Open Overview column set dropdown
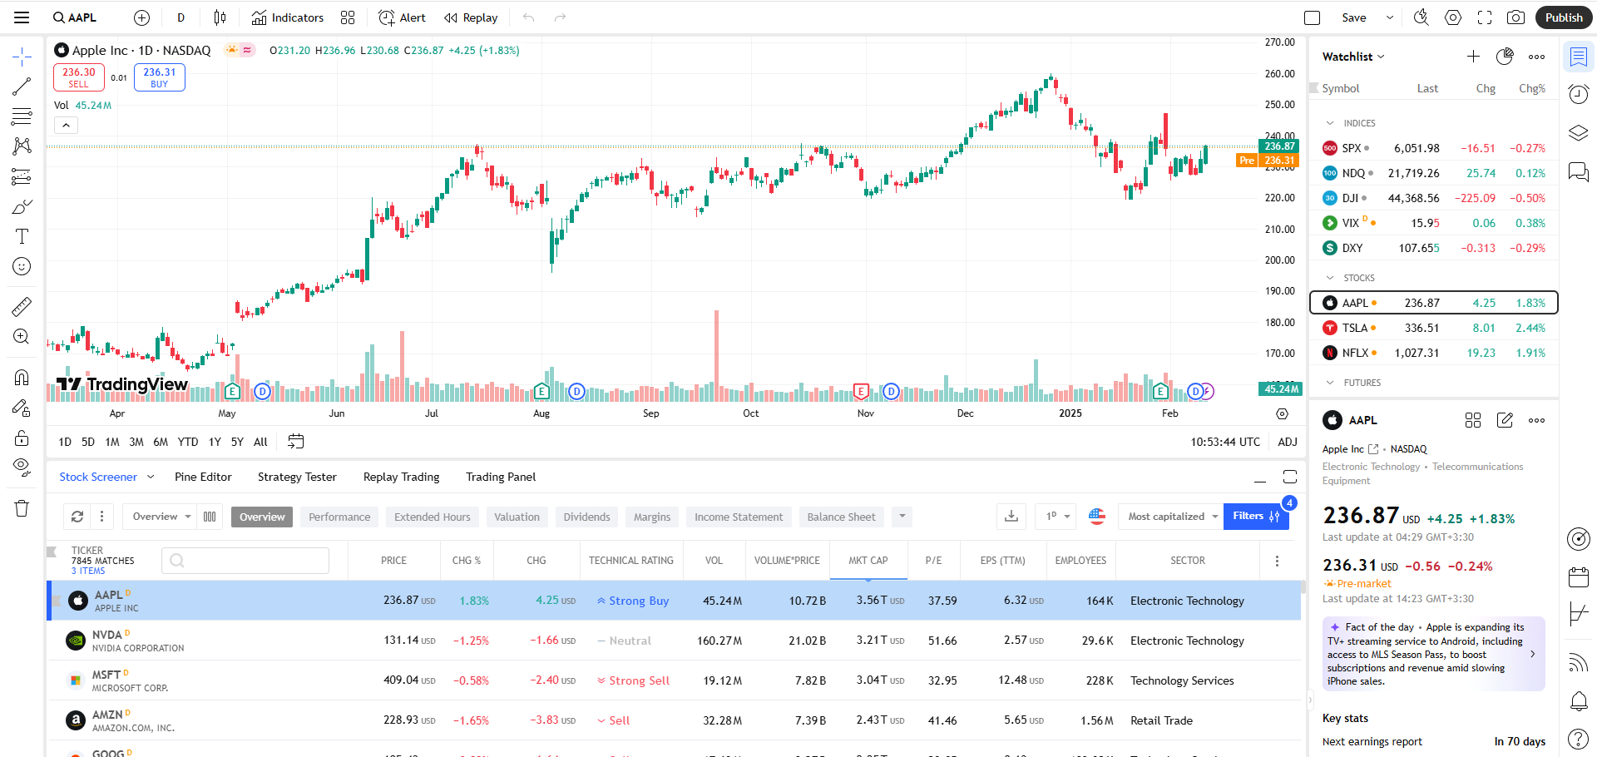This screenshot has height=757, width=1597. click(161, 517)
